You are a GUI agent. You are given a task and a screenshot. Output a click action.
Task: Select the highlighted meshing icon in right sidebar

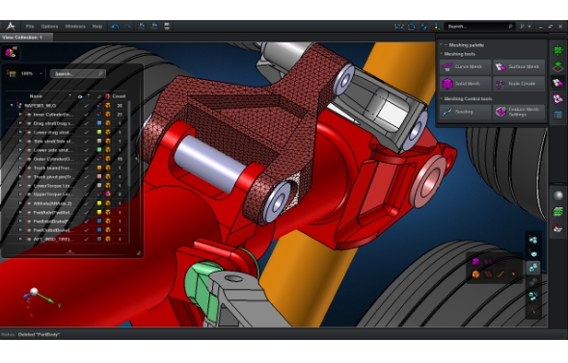[557, 83]
